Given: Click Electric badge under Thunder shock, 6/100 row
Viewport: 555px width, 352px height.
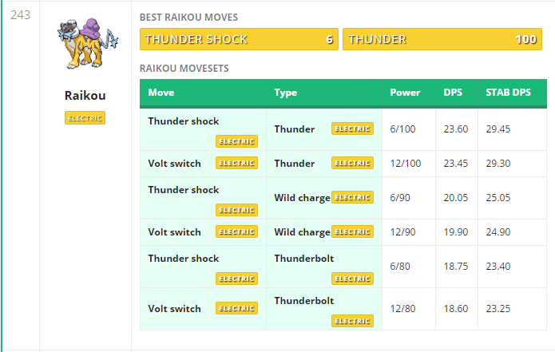Looking at the screenshot, I should [x=236, y=141].
